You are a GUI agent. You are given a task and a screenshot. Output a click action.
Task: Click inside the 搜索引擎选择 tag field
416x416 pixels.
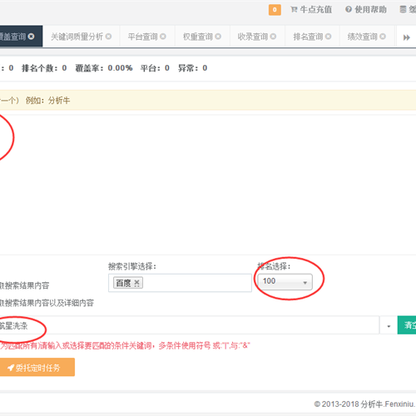(x=180, y=283)
